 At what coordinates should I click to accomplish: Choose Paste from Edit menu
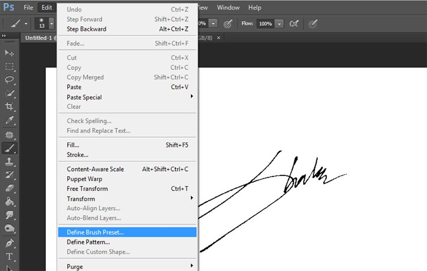(127, 87)
